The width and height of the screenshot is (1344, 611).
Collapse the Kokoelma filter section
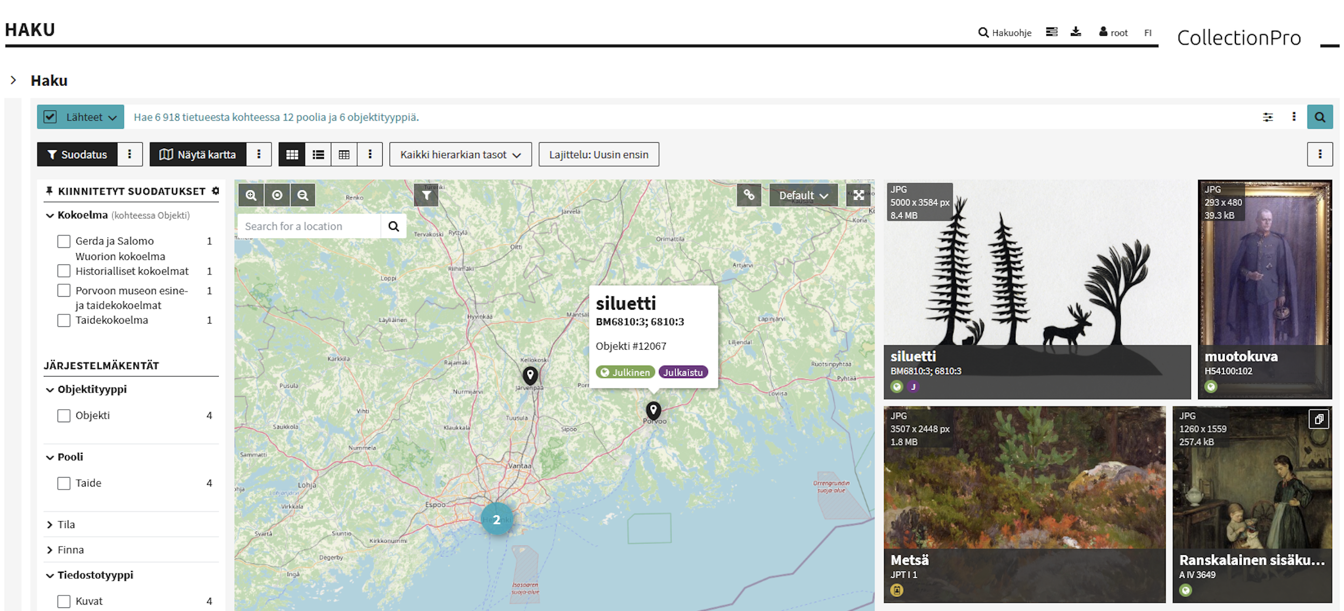pyautogui.click(x=50, y=215)
